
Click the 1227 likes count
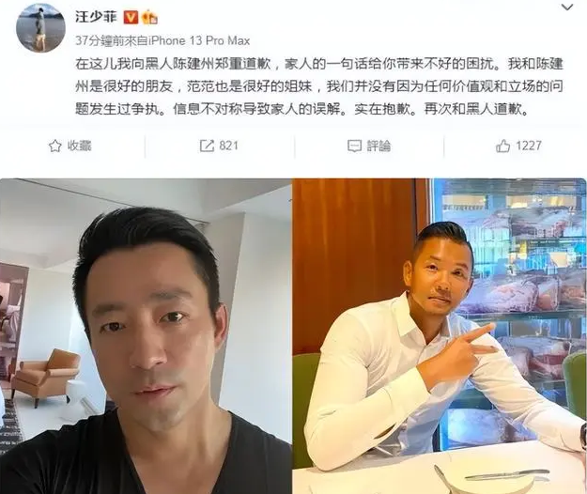coord(529,146)
